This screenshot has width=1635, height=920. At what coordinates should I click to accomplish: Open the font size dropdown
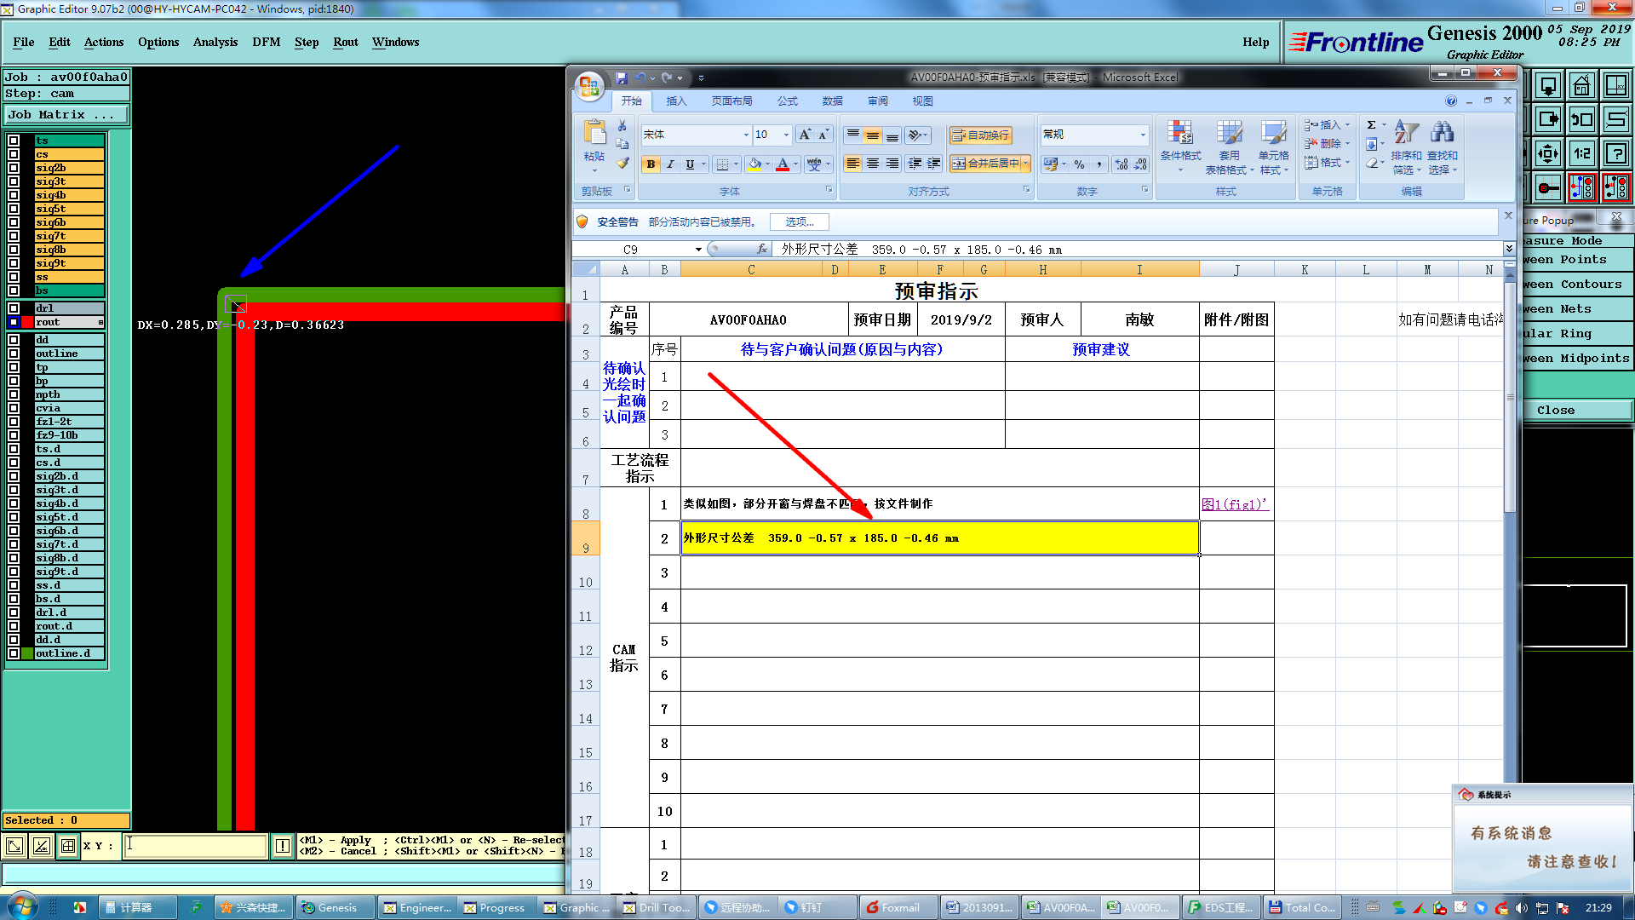pos(786,135)
